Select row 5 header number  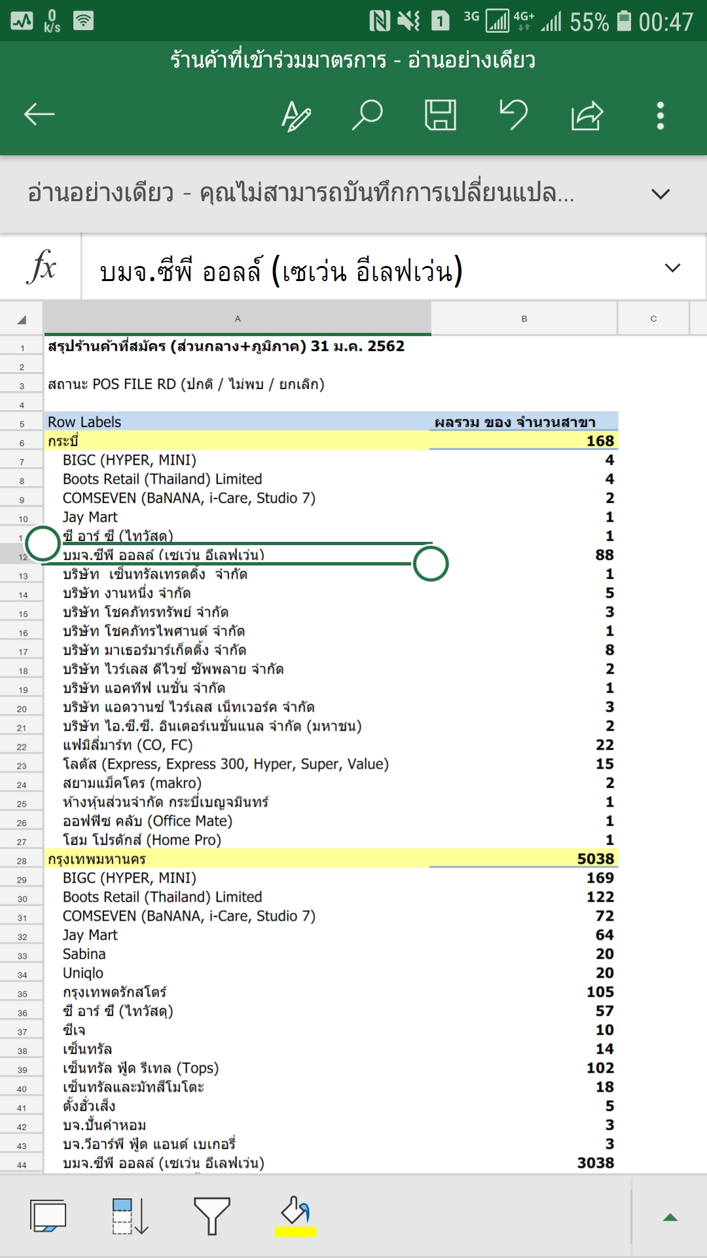22,423
